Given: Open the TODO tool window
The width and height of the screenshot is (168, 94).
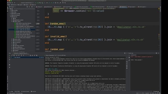Looking at the screenshot, I should pyautogui.click(x=17, y=91).
